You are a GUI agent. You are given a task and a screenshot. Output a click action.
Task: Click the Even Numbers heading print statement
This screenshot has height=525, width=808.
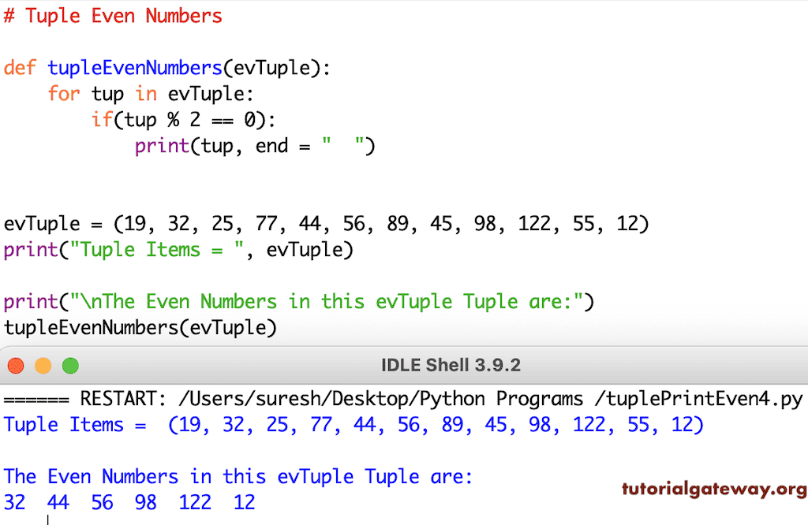tap(300, 301)
